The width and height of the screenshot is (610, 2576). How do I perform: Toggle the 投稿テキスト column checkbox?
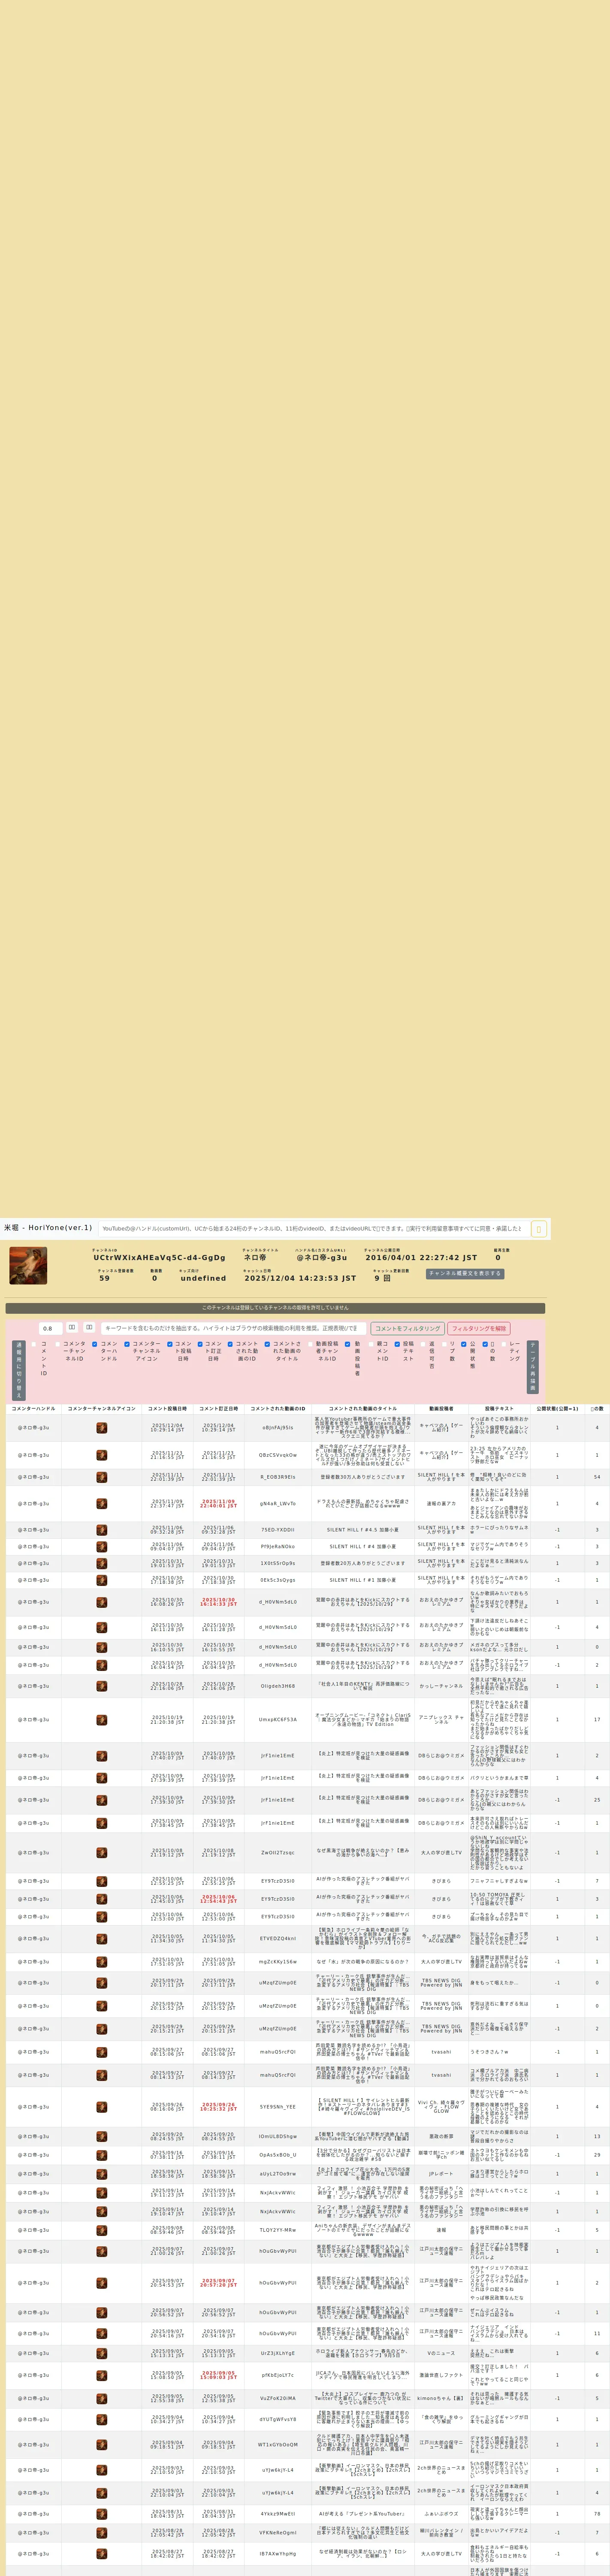point(397,1344)
